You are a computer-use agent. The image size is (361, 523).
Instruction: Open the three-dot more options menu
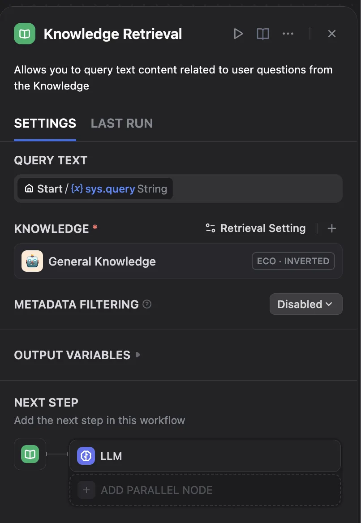[288, 34]
